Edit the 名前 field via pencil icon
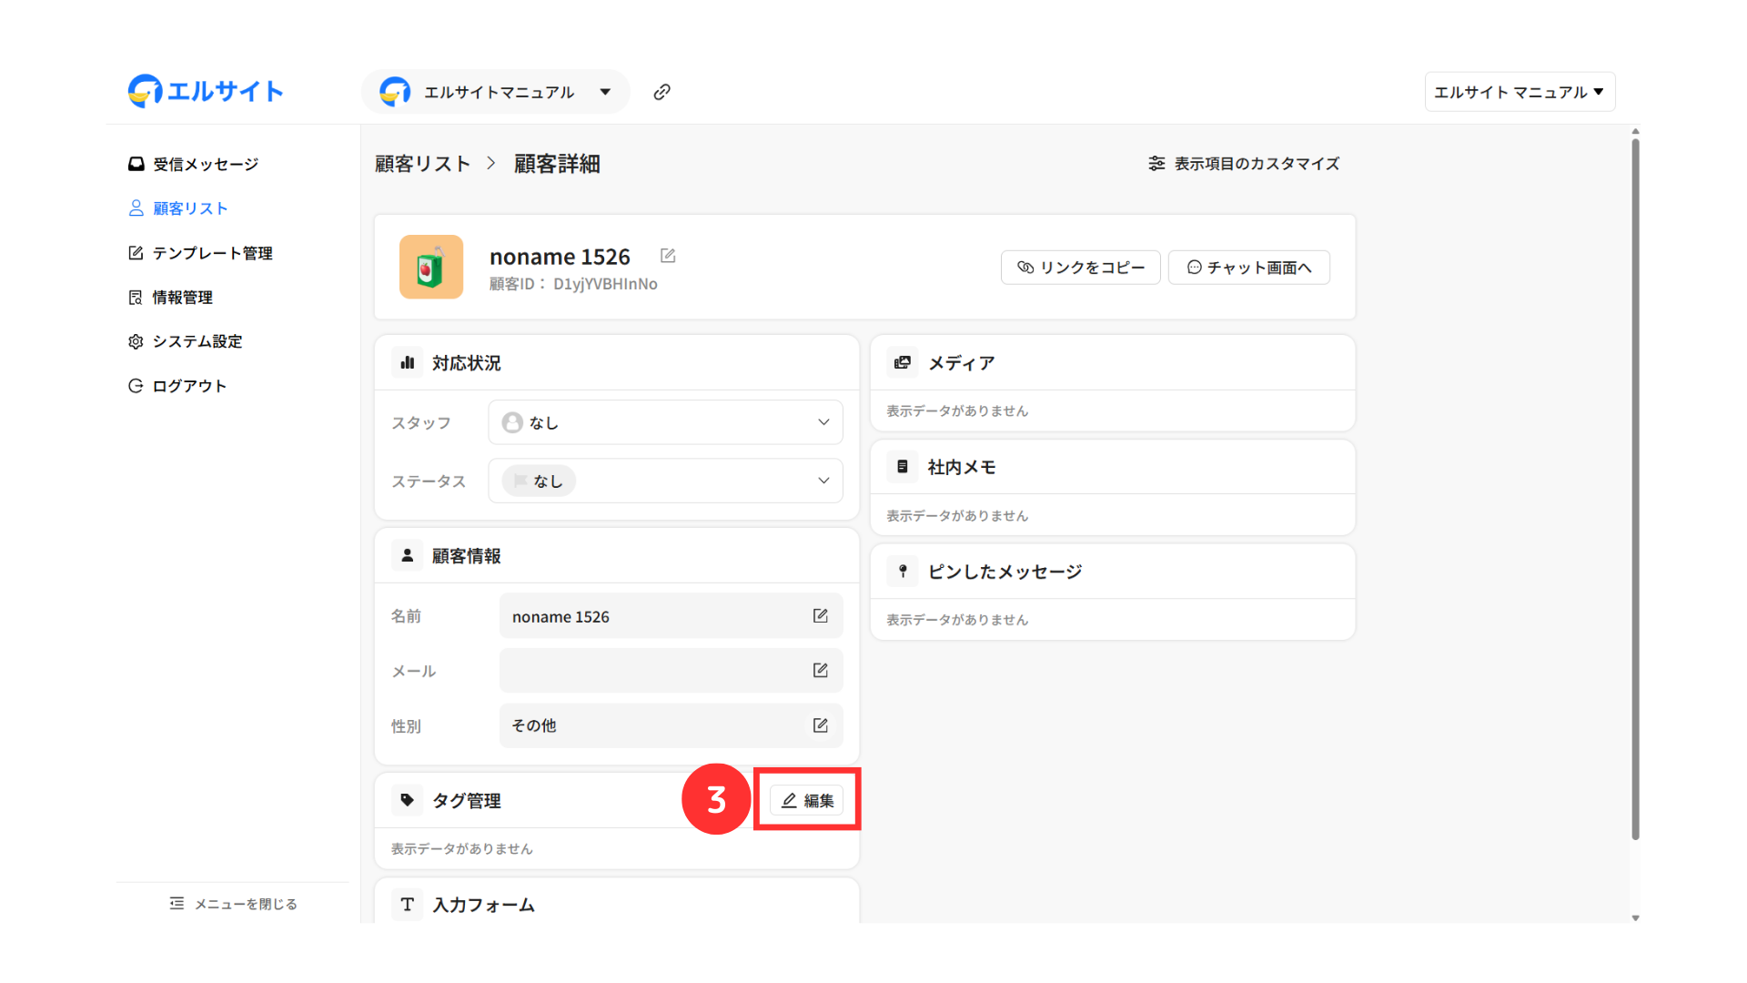 click(x=820, y=616)
